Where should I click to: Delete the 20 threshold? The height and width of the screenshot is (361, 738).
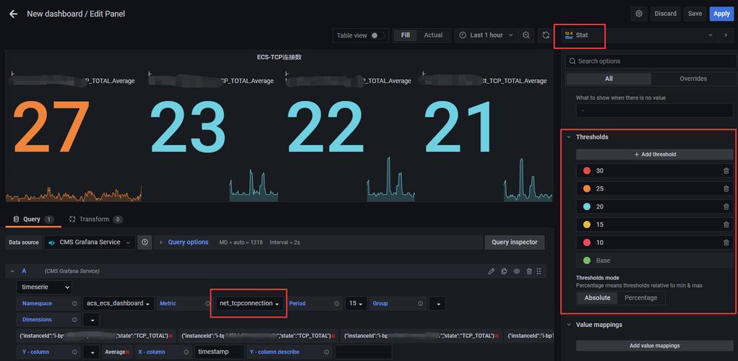(726, 206)
